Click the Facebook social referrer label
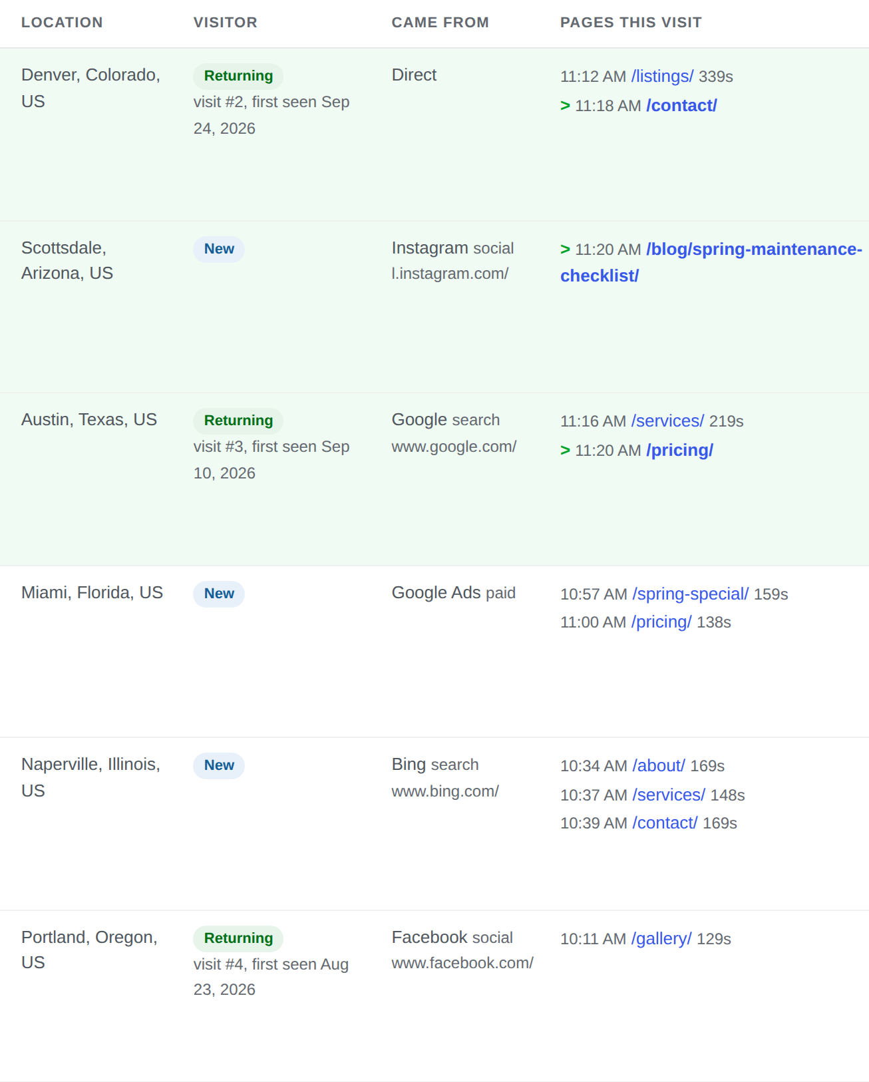 452,938
